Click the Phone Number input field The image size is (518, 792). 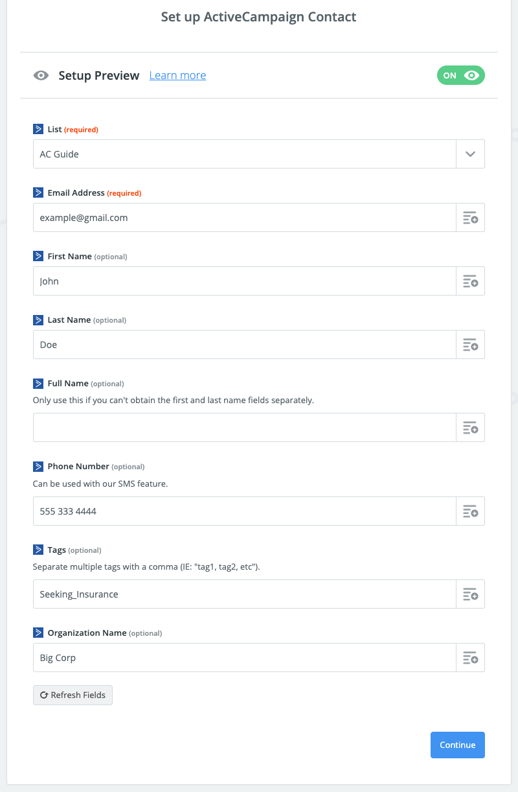point(245,511)
